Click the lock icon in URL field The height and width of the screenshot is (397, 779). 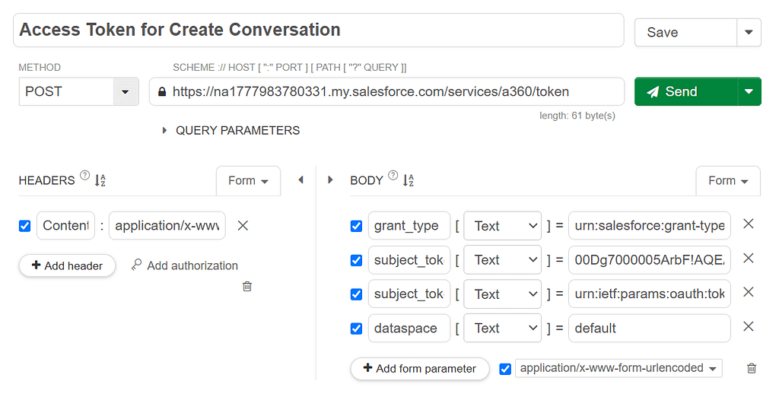pos(161,92)
